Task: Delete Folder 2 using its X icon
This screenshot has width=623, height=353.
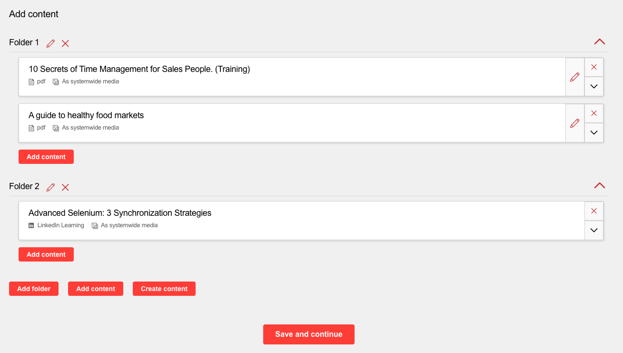Action: (x=65, y=187)
